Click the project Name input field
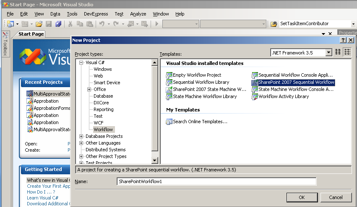Screen dimensions: 357x207 click(x=216, y=181)
